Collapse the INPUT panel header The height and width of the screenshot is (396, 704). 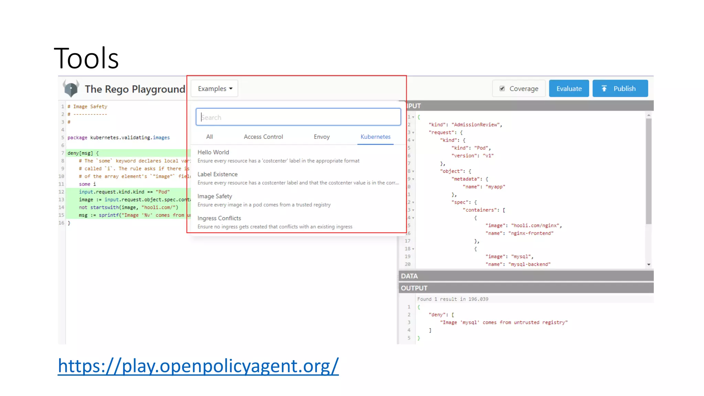(x=529, y=106)
